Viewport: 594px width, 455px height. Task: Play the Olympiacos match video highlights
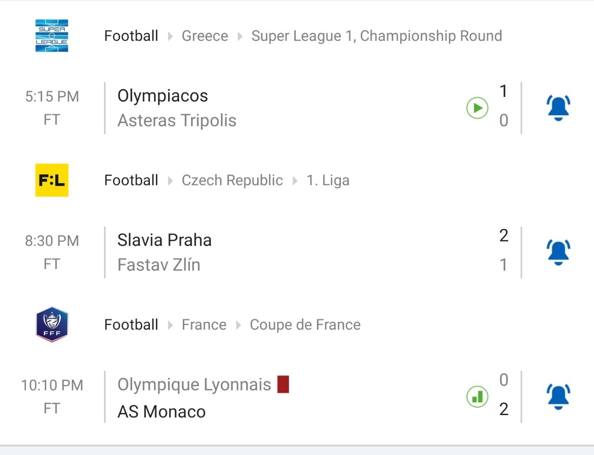click(x=477, y=108)
